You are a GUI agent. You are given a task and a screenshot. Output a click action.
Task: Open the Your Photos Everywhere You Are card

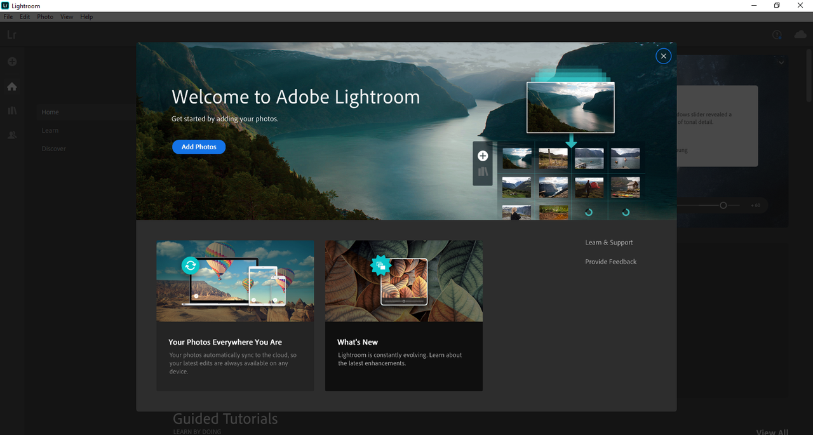coord(235,316)
